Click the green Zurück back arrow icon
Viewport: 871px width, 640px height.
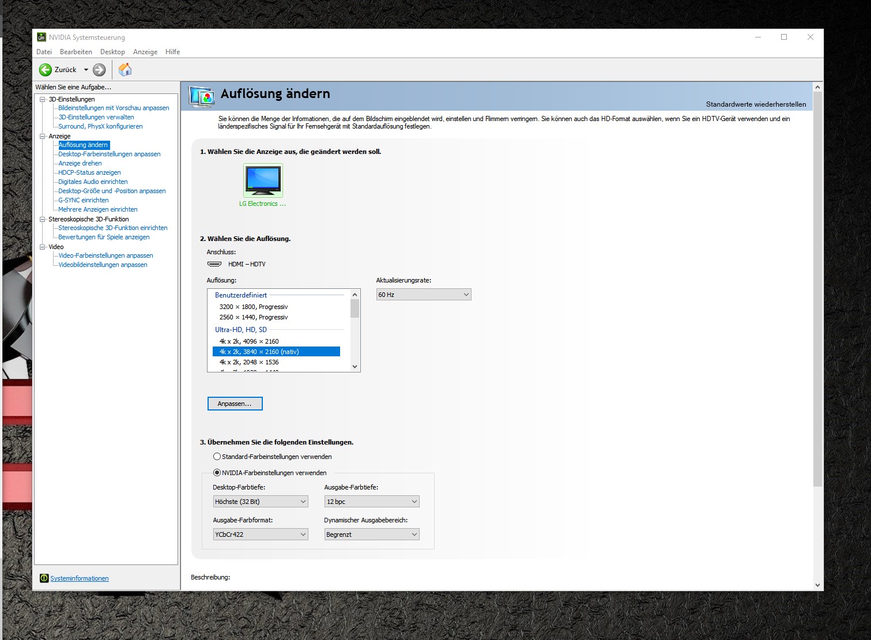[46, 70]
